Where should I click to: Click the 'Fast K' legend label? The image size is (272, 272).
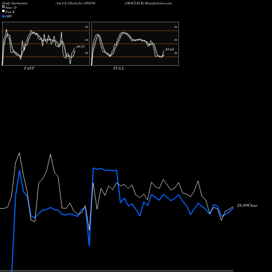pos(10,12)
